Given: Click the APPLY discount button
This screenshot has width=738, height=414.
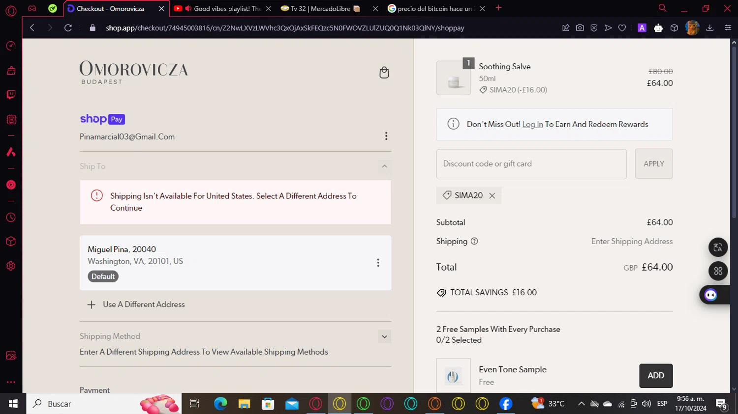Looking at the screenshot, I should pyautogui.click(x=653, y=164).
